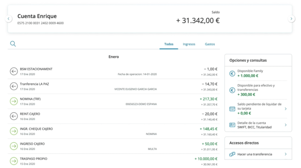Go to the previous account with left arrow
This screenshot has width=301, height=168.
pyautogui.click(x=9, y=19)
